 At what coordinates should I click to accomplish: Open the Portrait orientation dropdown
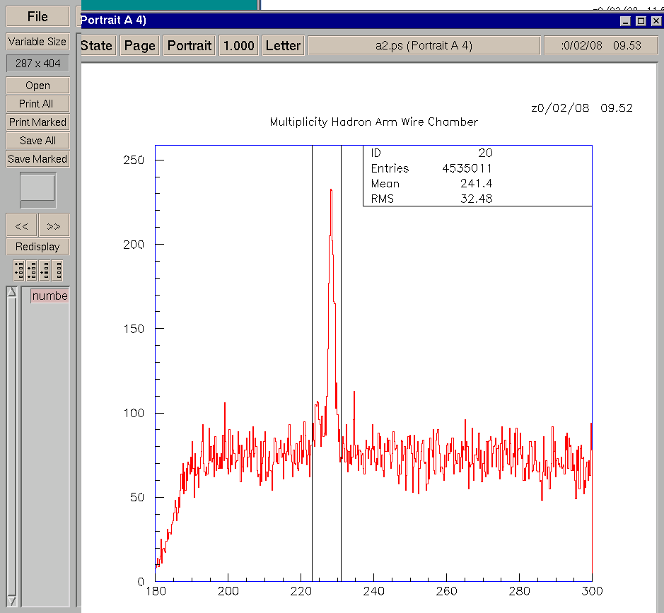[189, 46]
